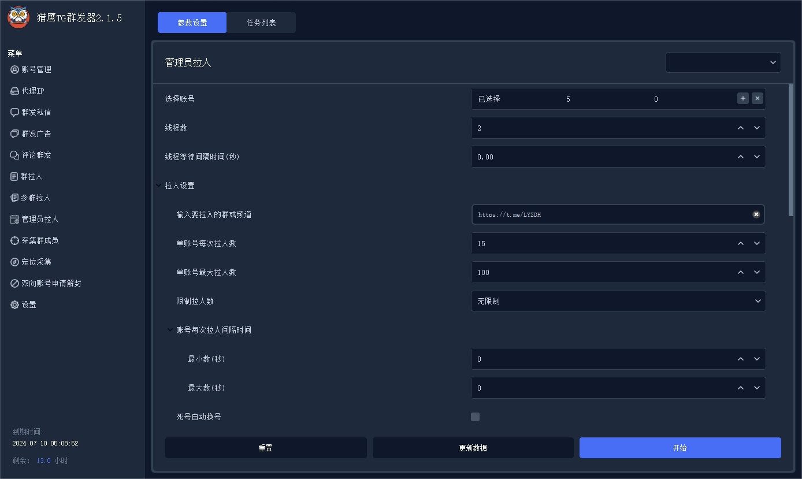Click the 群发私信 chat bubble icon
The image size is (802, 479).
click(15, 112)
